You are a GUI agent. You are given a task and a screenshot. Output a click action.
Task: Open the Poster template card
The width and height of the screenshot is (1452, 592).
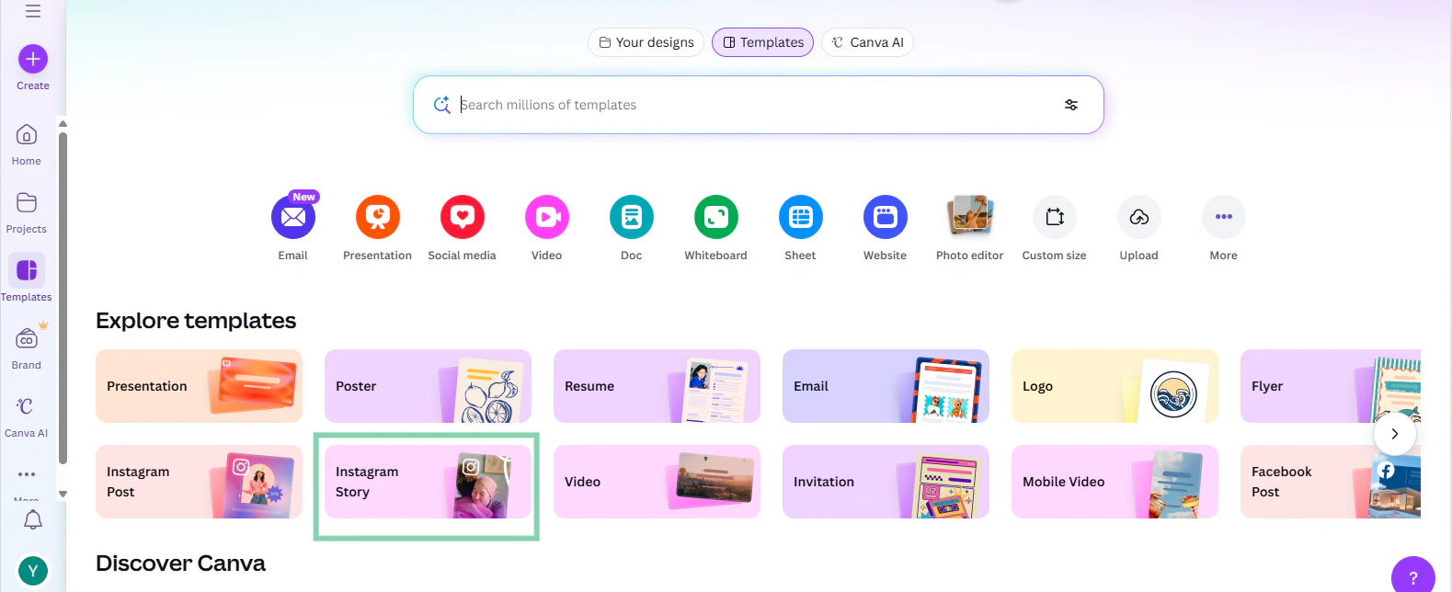point(428,386)
